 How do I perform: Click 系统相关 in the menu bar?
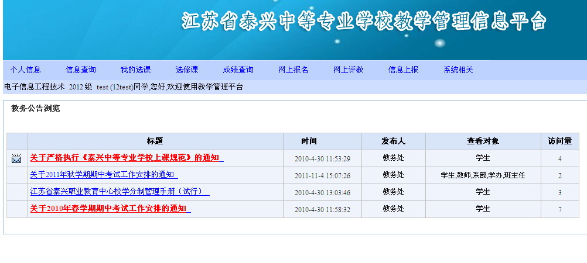coord(458,70)
